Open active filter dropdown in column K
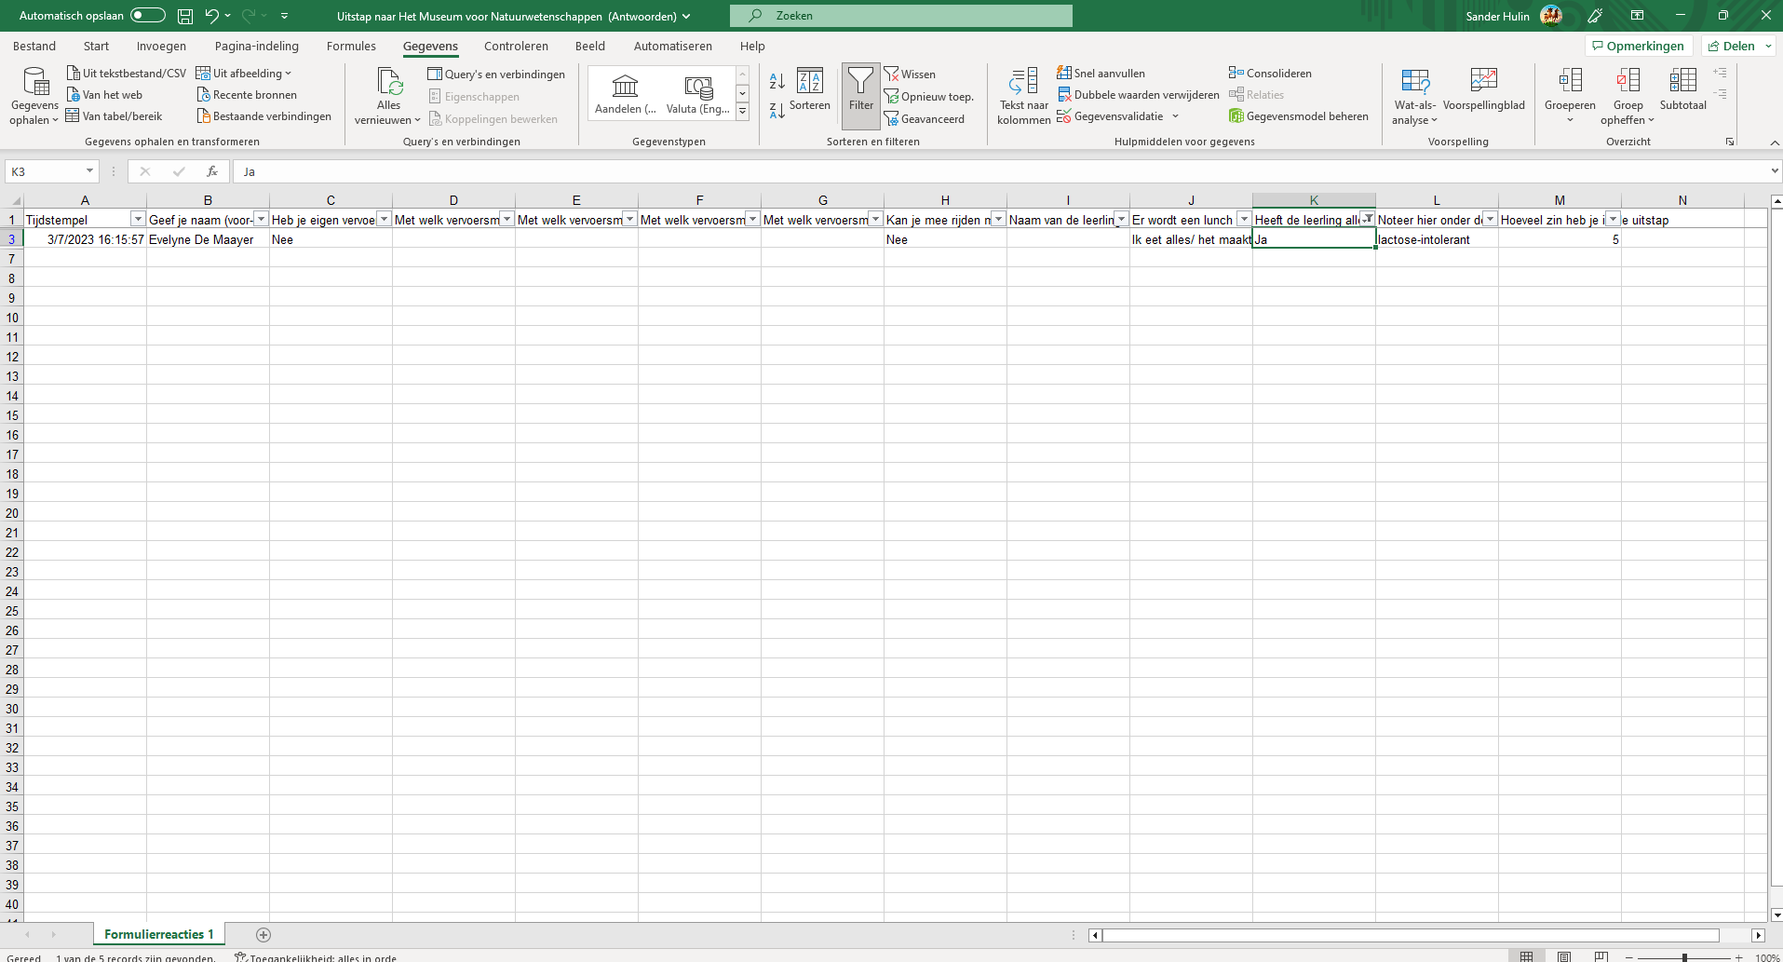The height and width of the screenshot is (962, 1783). click(x=1367, y=219)
